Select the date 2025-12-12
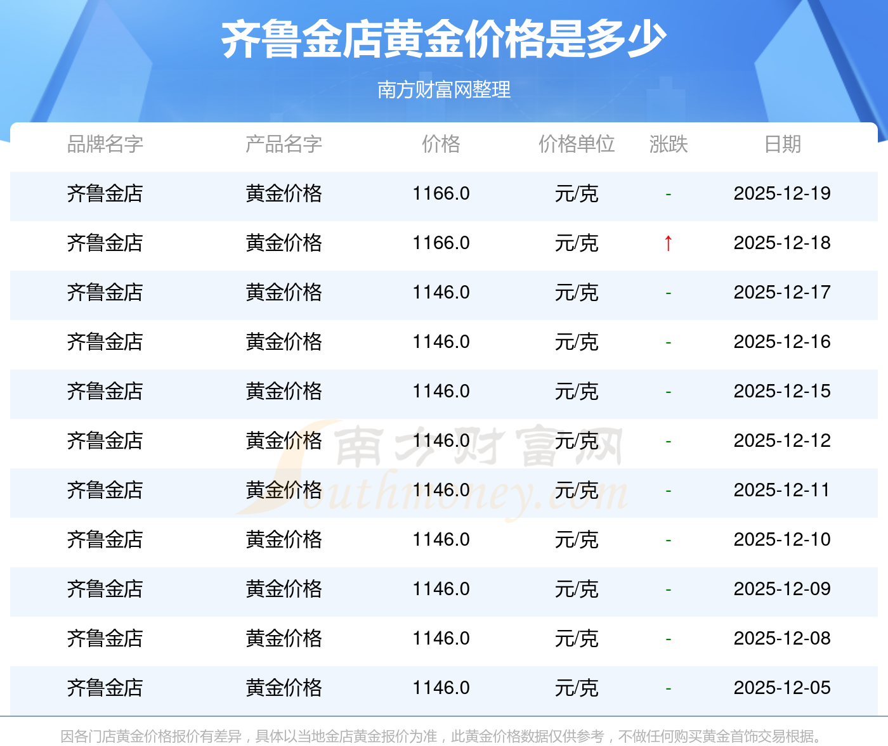The width and height of the screenshot is (888, 746). (782, 441)
